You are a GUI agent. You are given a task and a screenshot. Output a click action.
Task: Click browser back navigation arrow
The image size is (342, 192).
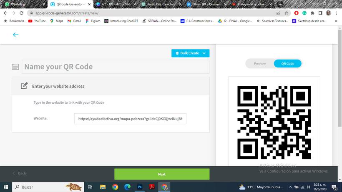coord(5,13)
